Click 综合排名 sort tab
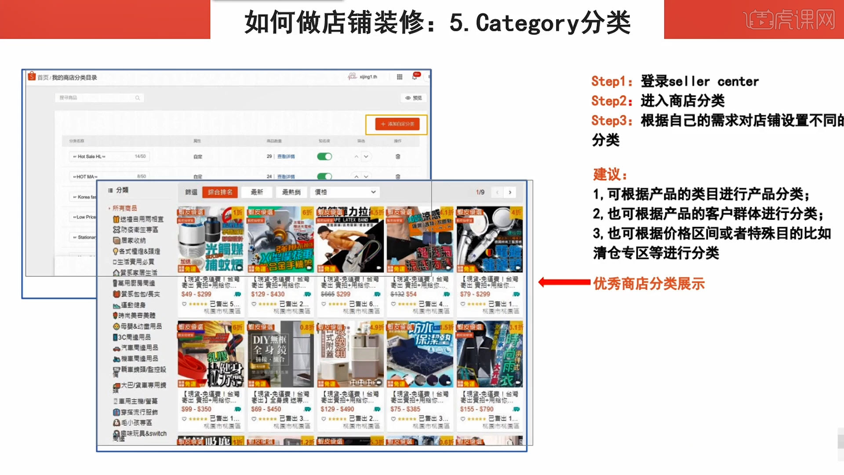 (x=219, y=192)
